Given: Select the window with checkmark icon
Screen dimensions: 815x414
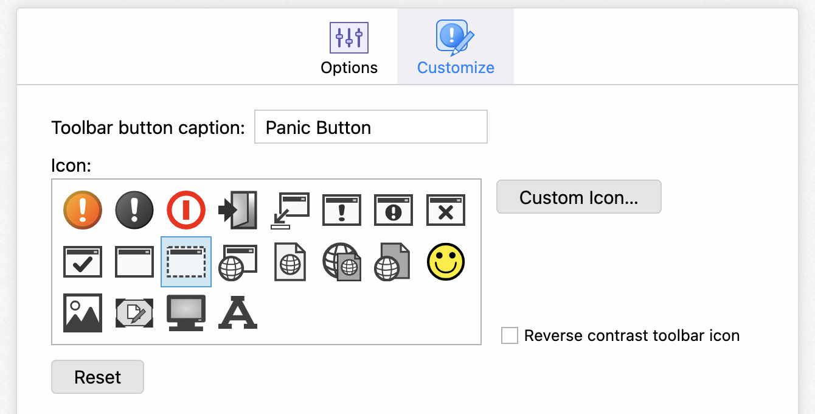Looking at the screenshot, I should coord(83,262).
